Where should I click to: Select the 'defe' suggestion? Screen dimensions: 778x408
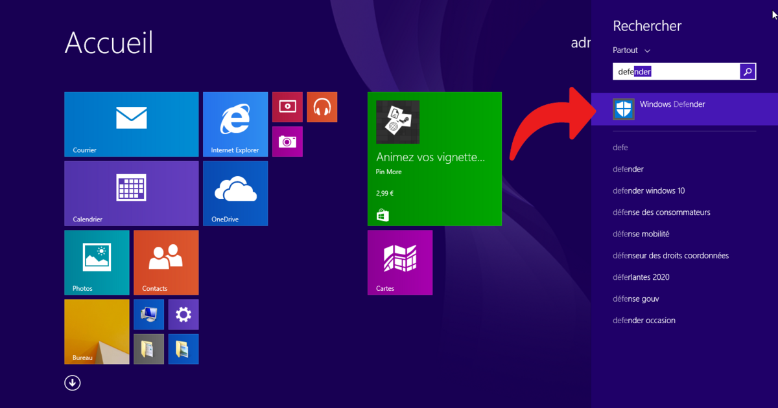pyautogui.click(x=620, y=148)
